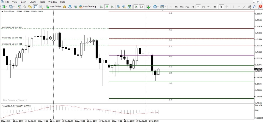Expand the Profiles dropdown arrow

coord(14,7)
